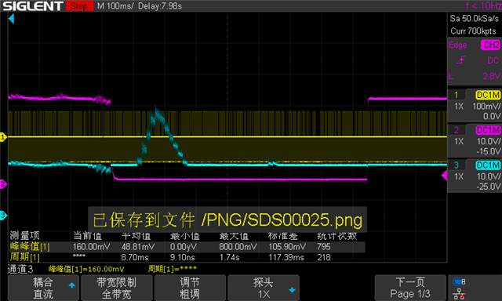Toggle channel 2 DC1M magenta badge
This screenshot has width=502, height=301.
point(488,130)
